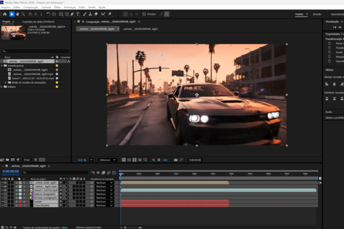Take a snapshot with the camera icon

click(x=176, y=160)
